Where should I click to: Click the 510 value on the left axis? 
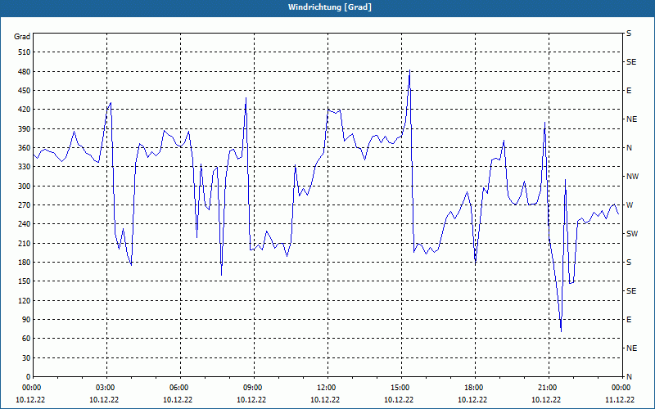tap(24, 52)
